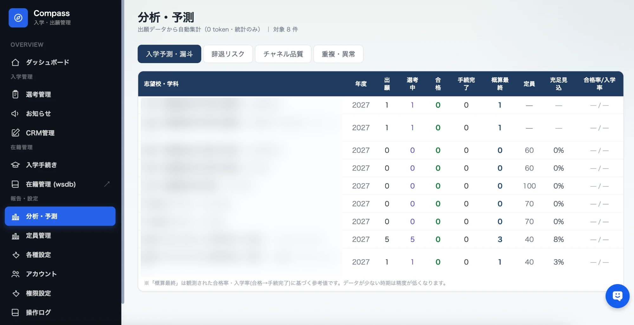Click the 定員管理 chart icon
The height and width of the screenshot is (325, 634).
(x=15, y=236)
